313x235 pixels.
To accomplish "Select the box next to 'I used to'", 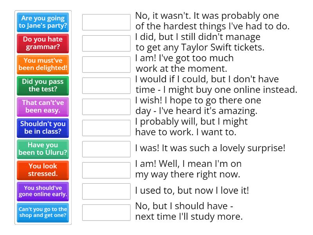I will click(106, 192).
